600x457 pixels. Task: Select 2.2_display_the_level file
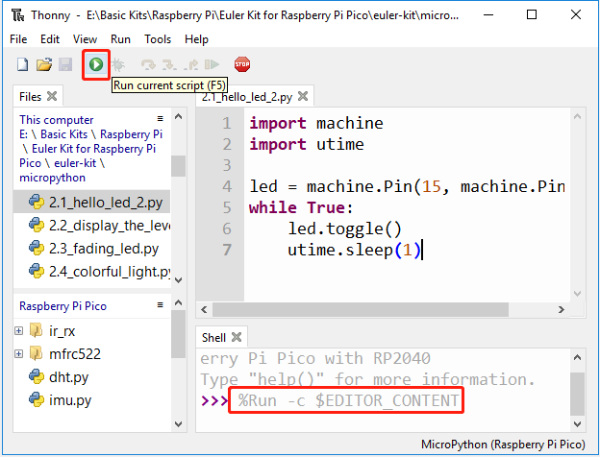92,226
